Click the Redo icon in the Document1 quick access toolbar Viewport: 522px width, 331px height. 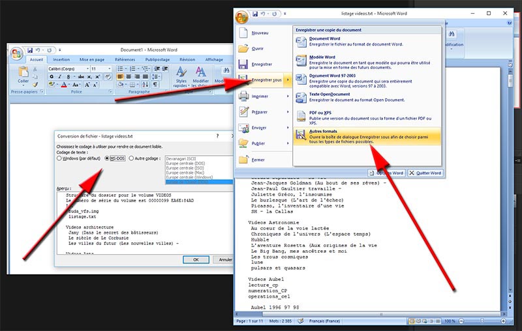[50, 50]
